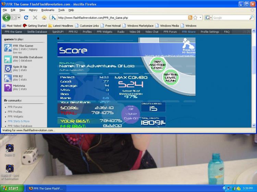Open the Bookmarks menu
257x192 pixels.
[48, 10]
